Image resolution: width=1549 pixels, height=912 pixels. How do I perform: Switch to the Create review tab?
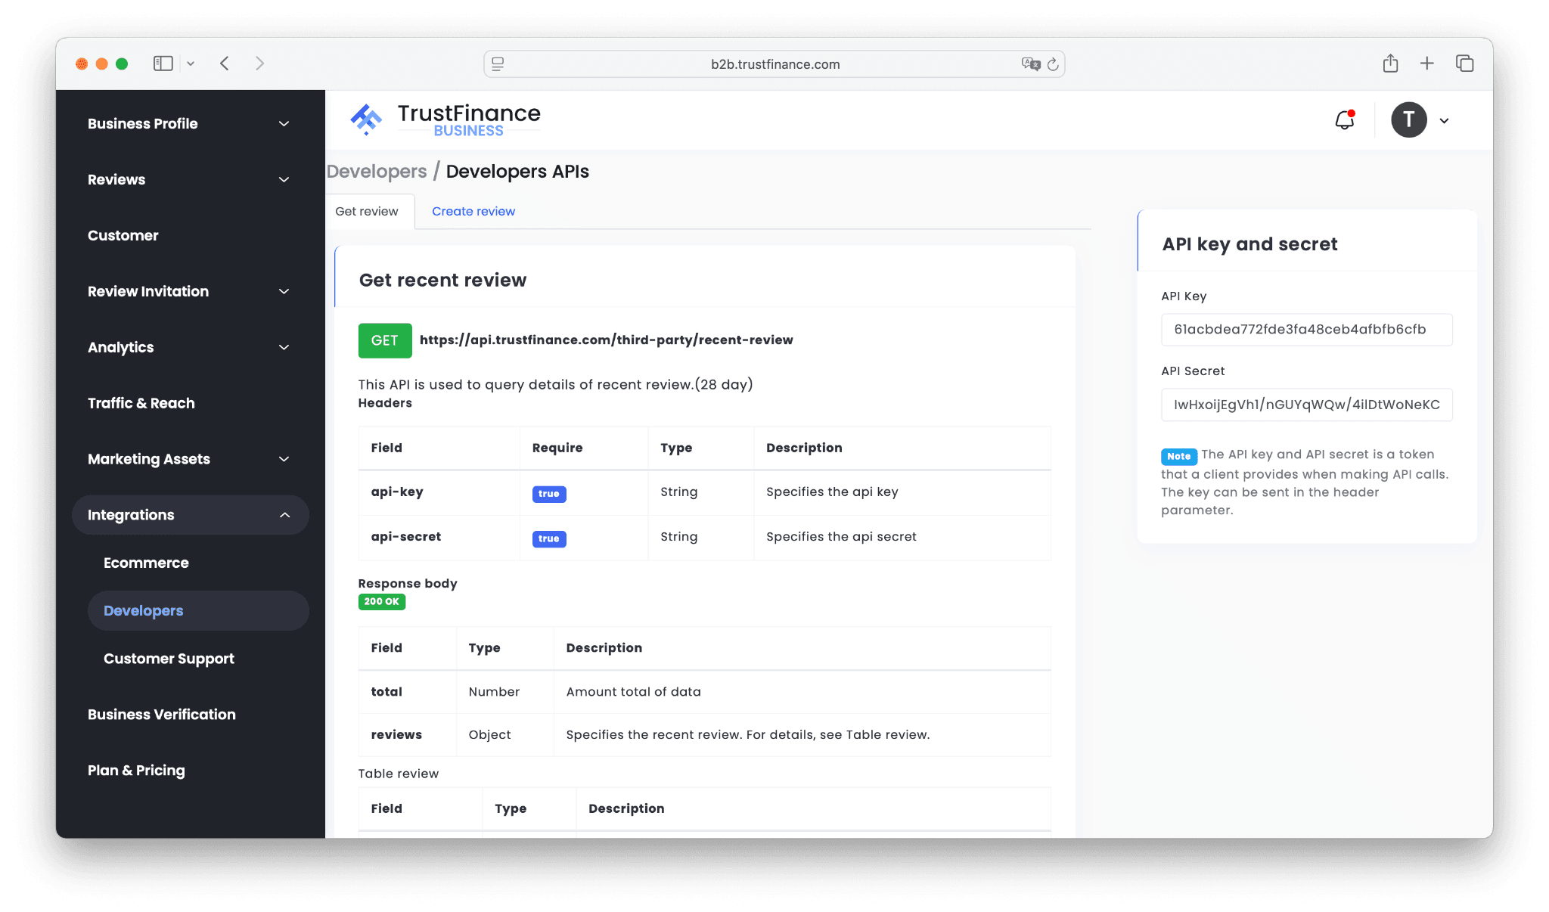pyautogui.click(x=473, y=212)
